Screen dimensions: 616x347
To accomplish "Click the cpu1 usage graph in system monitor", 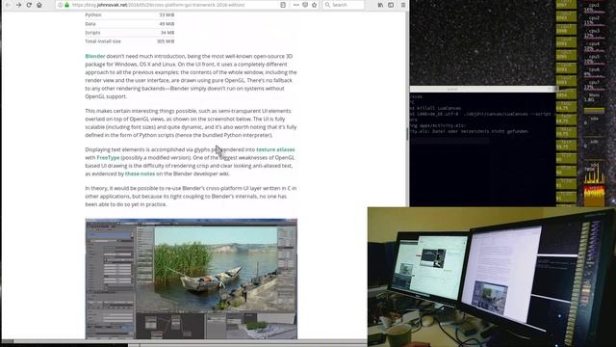I will pyautogui.click(x=595, y=9).
